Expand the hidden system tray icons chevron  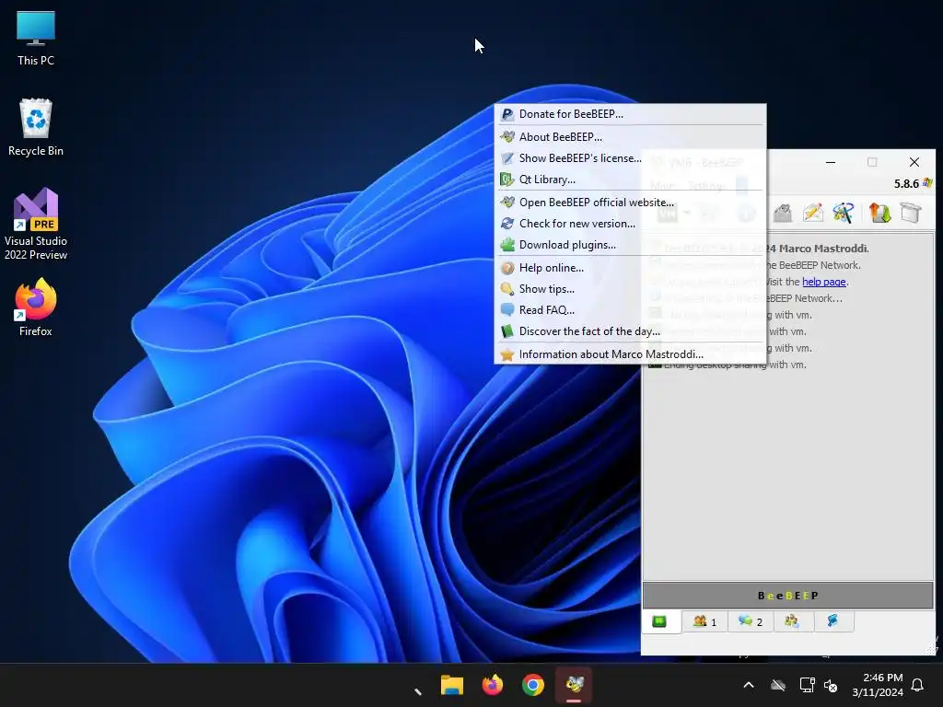[749, 685]
